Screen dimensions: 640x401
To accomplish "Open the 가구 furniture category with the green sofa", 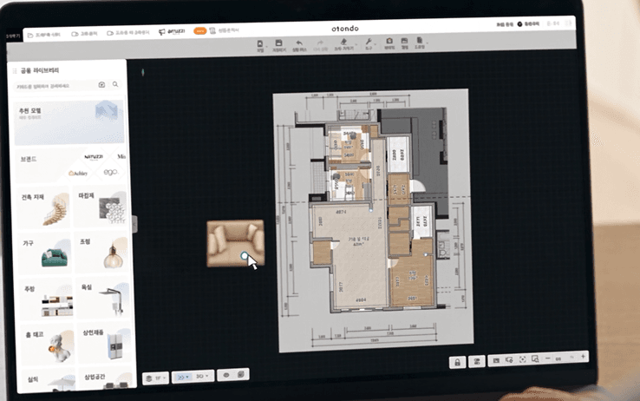I will tap(44, 253).
